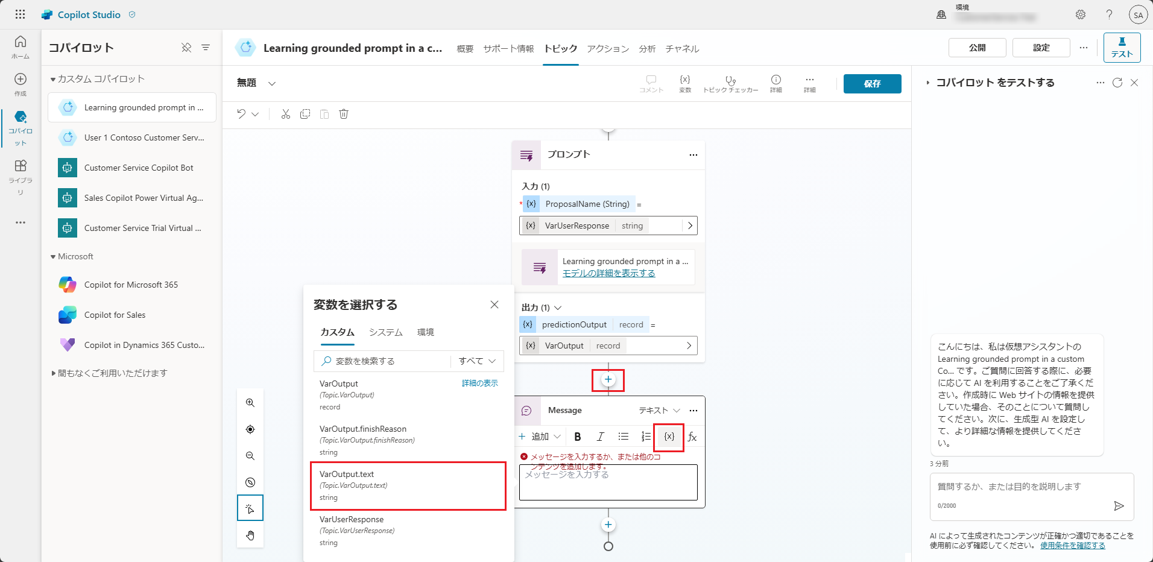1153x562 pixels.
Task: Open settings gear in header
Action: tap(1081, 14)
